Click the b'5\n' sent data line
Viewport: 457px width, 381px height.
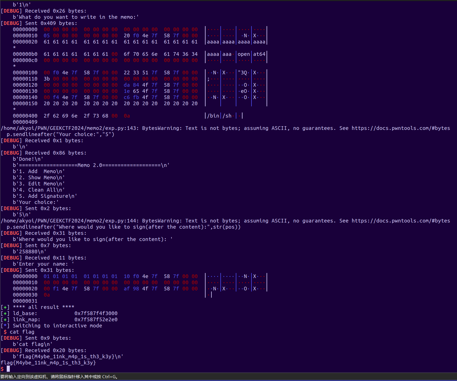(x=22, y=214)
